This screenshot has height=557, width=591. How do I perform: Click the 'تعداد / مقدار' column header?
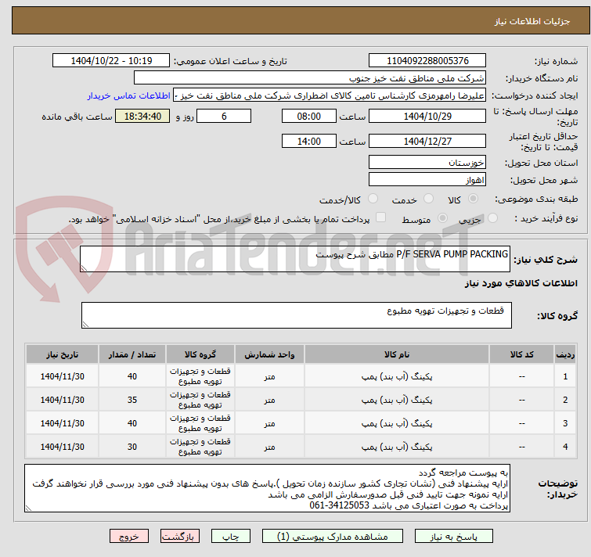[x=132, y=354]
